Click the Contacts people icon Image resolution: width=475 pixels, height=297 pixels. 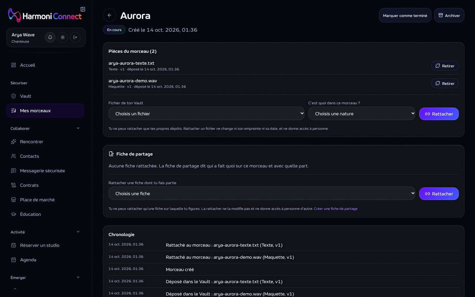(14, 156)
